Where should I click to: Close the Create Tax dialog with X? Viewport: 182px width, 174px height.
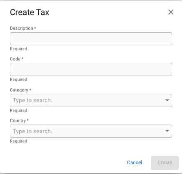[171, 12]
